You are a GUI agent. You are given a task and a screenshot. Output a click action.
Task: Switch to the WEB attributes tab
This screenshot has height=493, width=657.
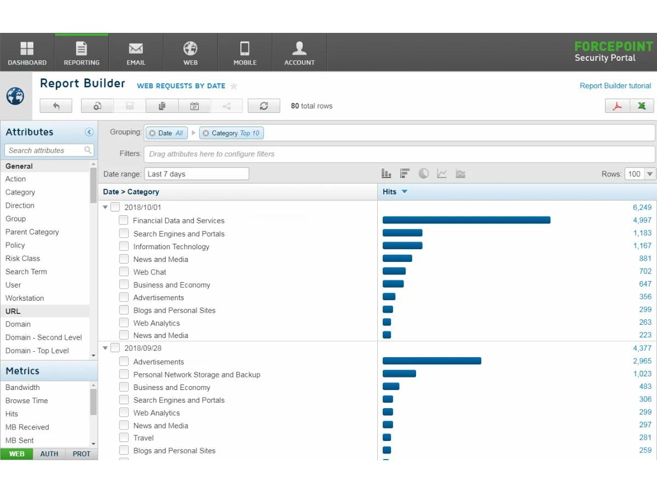point(16,454)
